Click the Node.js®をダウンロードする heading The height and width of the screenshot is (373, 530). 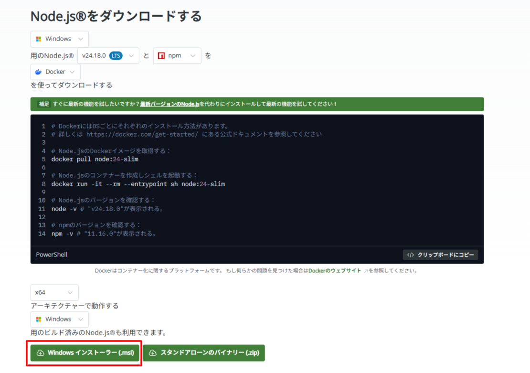[x=116, y=16]
